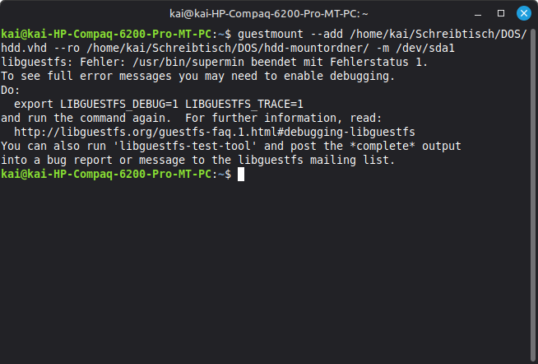Click the window title kai@kai-HP-Compaq-6200-Pro-MT-PC
The image size is (538, 364).
(269, 14)
